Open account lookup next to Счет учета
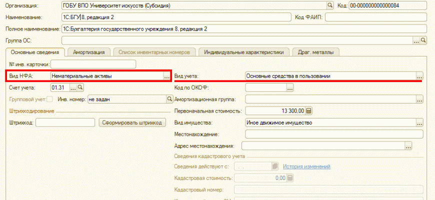 point(73,88)
